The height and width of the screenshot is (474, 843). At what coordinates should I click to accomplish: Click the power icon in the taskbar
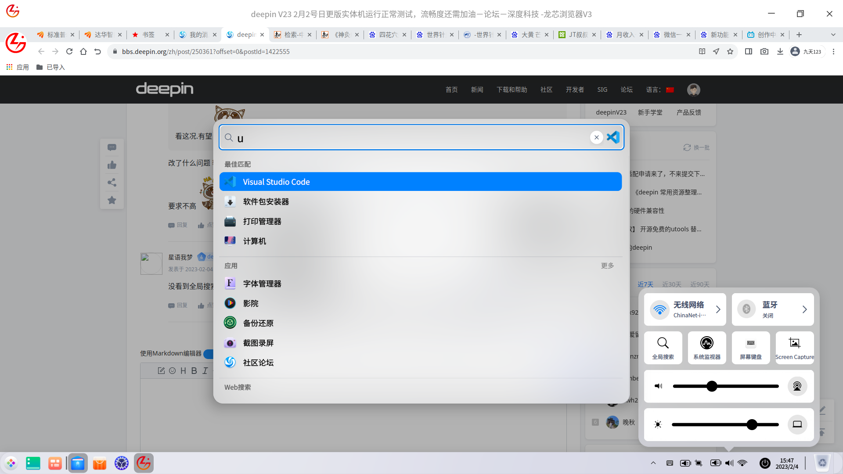765,463
